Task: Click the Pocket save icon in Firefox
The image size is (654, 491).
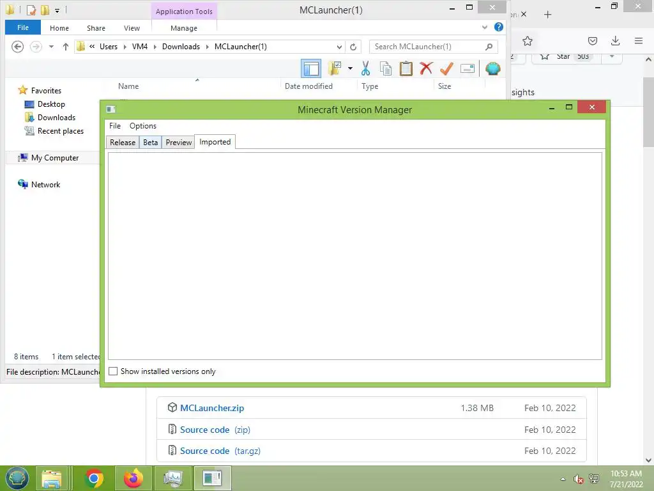Action: (x=592, y=41)
